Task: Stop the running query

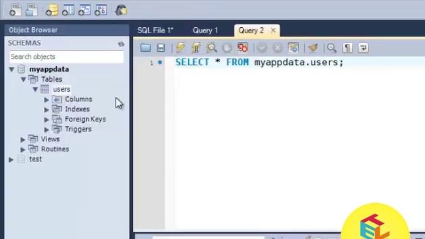Action: pos(227,48)
